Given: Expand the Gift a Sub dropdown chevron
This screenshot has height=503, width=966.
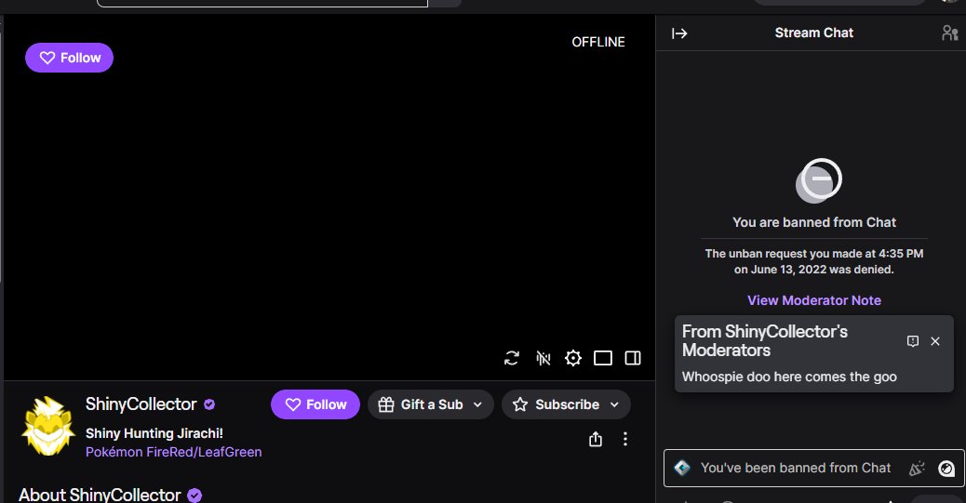Looking at the screenshot, I should tap(478, 404).
